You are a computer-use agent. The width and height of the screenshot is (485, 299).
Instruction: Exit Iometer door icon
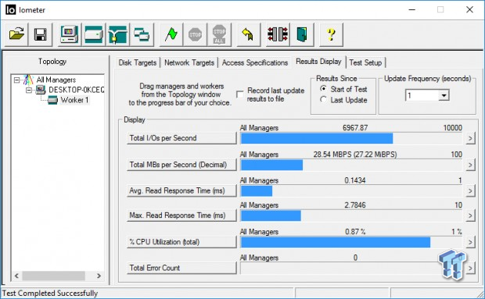[x=302, y=34]
